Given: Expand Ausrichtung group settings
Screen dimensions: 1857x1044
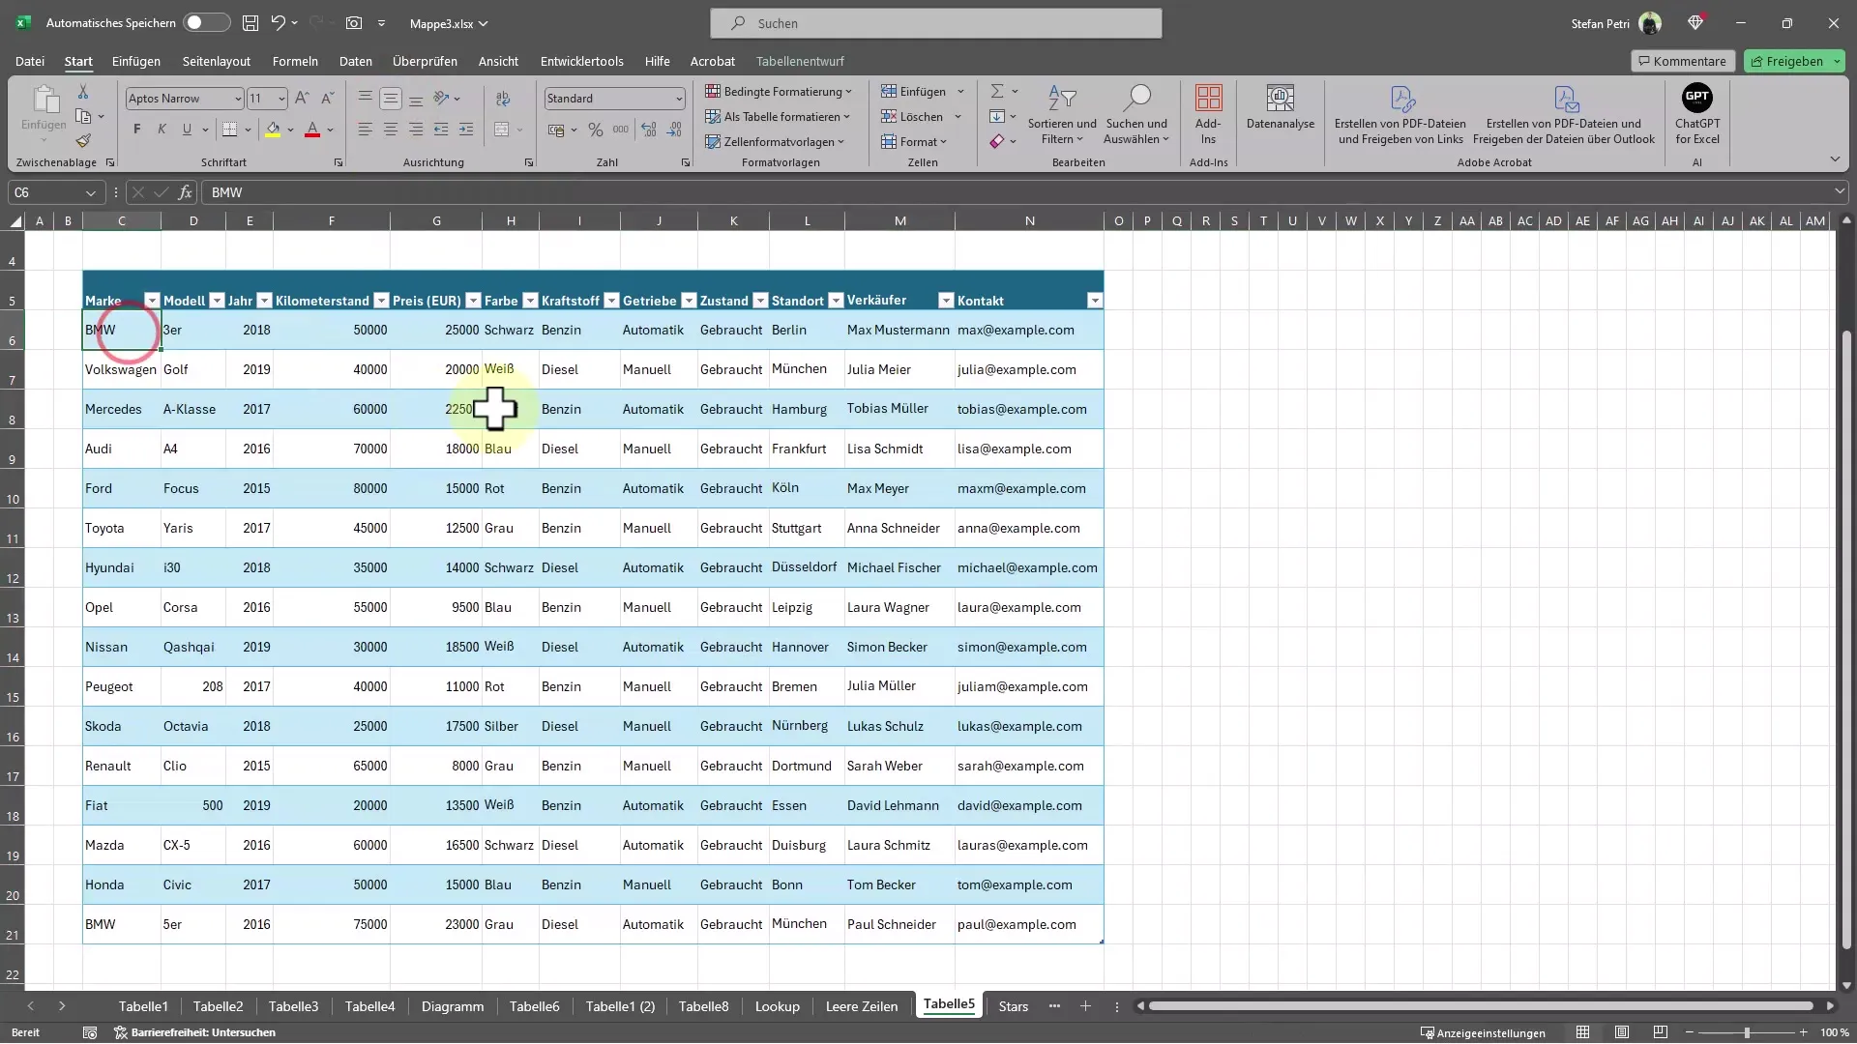Looking at the screenshot, I should pyautogui.click(x=528, y=163).
